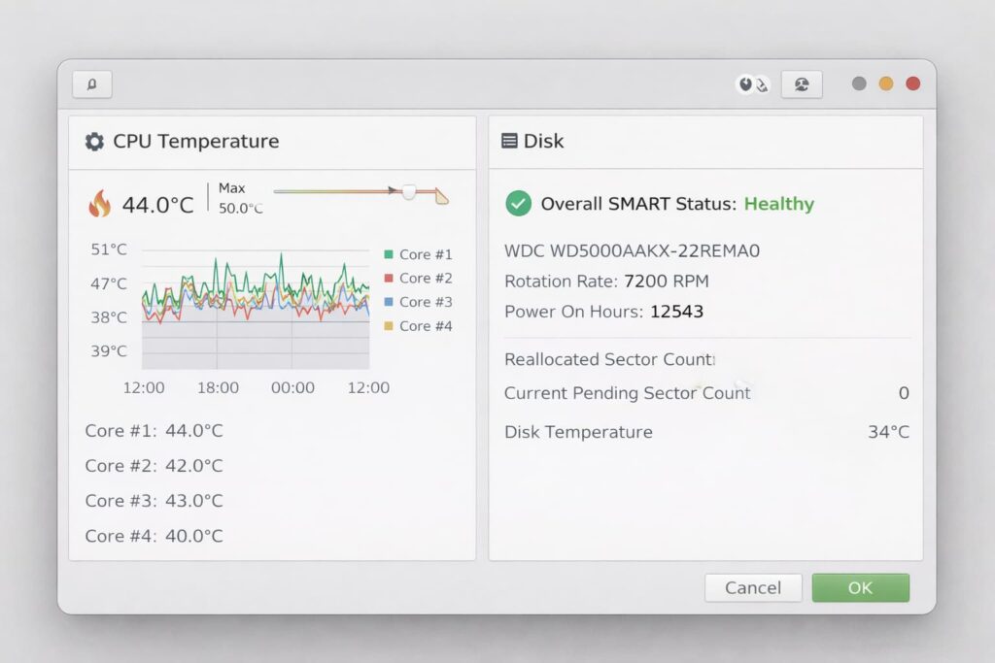The width and height of the screenshot is (995, 663).
Task: Toggle the Core #1 legend entry
Action: point(418,254)
